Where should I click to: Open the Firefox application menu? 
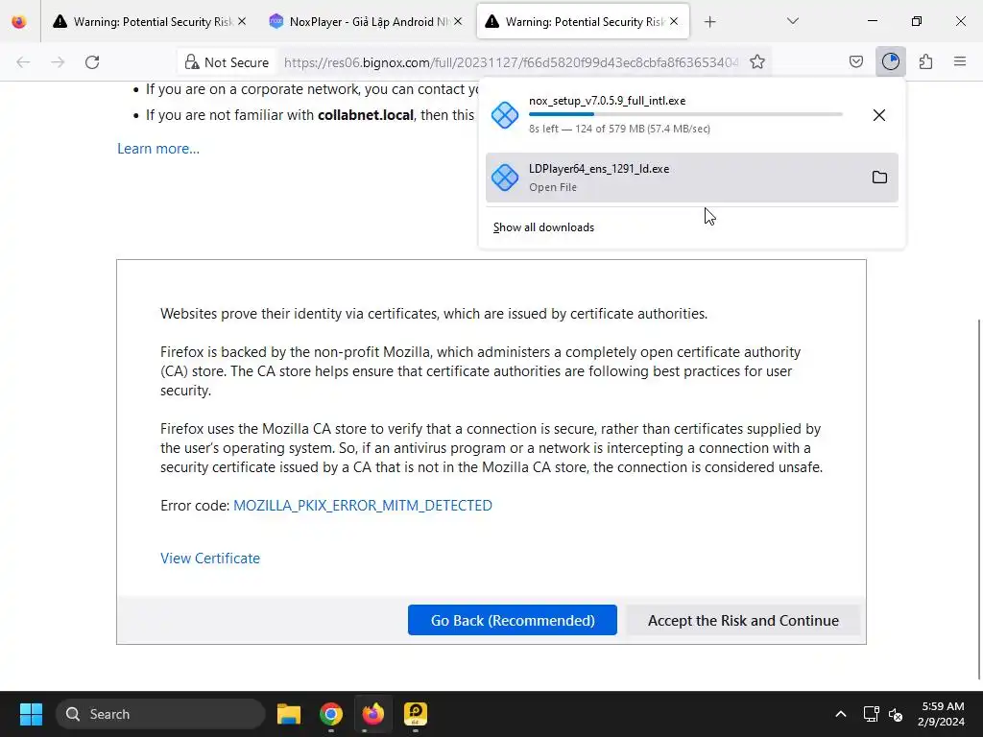tap(960, 61)
